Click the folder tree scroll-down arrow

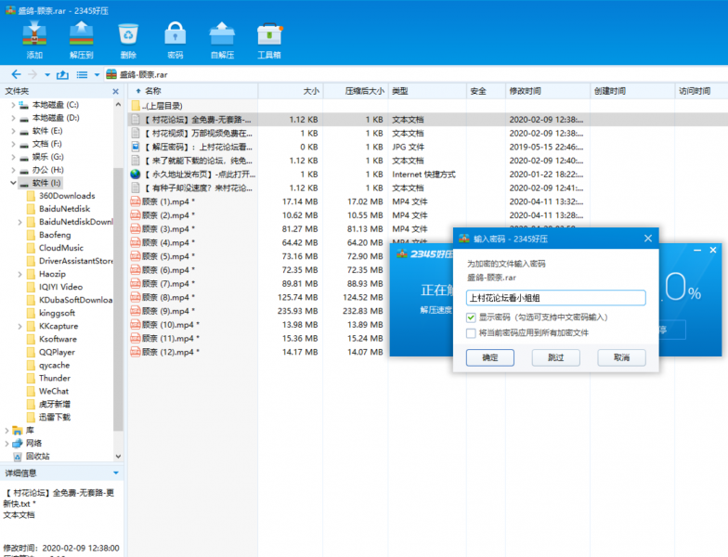coord(119,457)
